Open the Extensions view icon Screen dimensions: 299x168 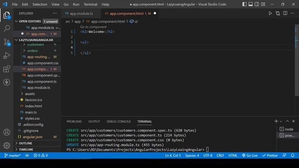coord(7,69)
